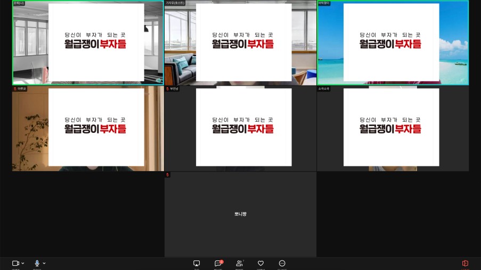Open the participants list
The image size is (481, 270).
[x=240, y=263]
